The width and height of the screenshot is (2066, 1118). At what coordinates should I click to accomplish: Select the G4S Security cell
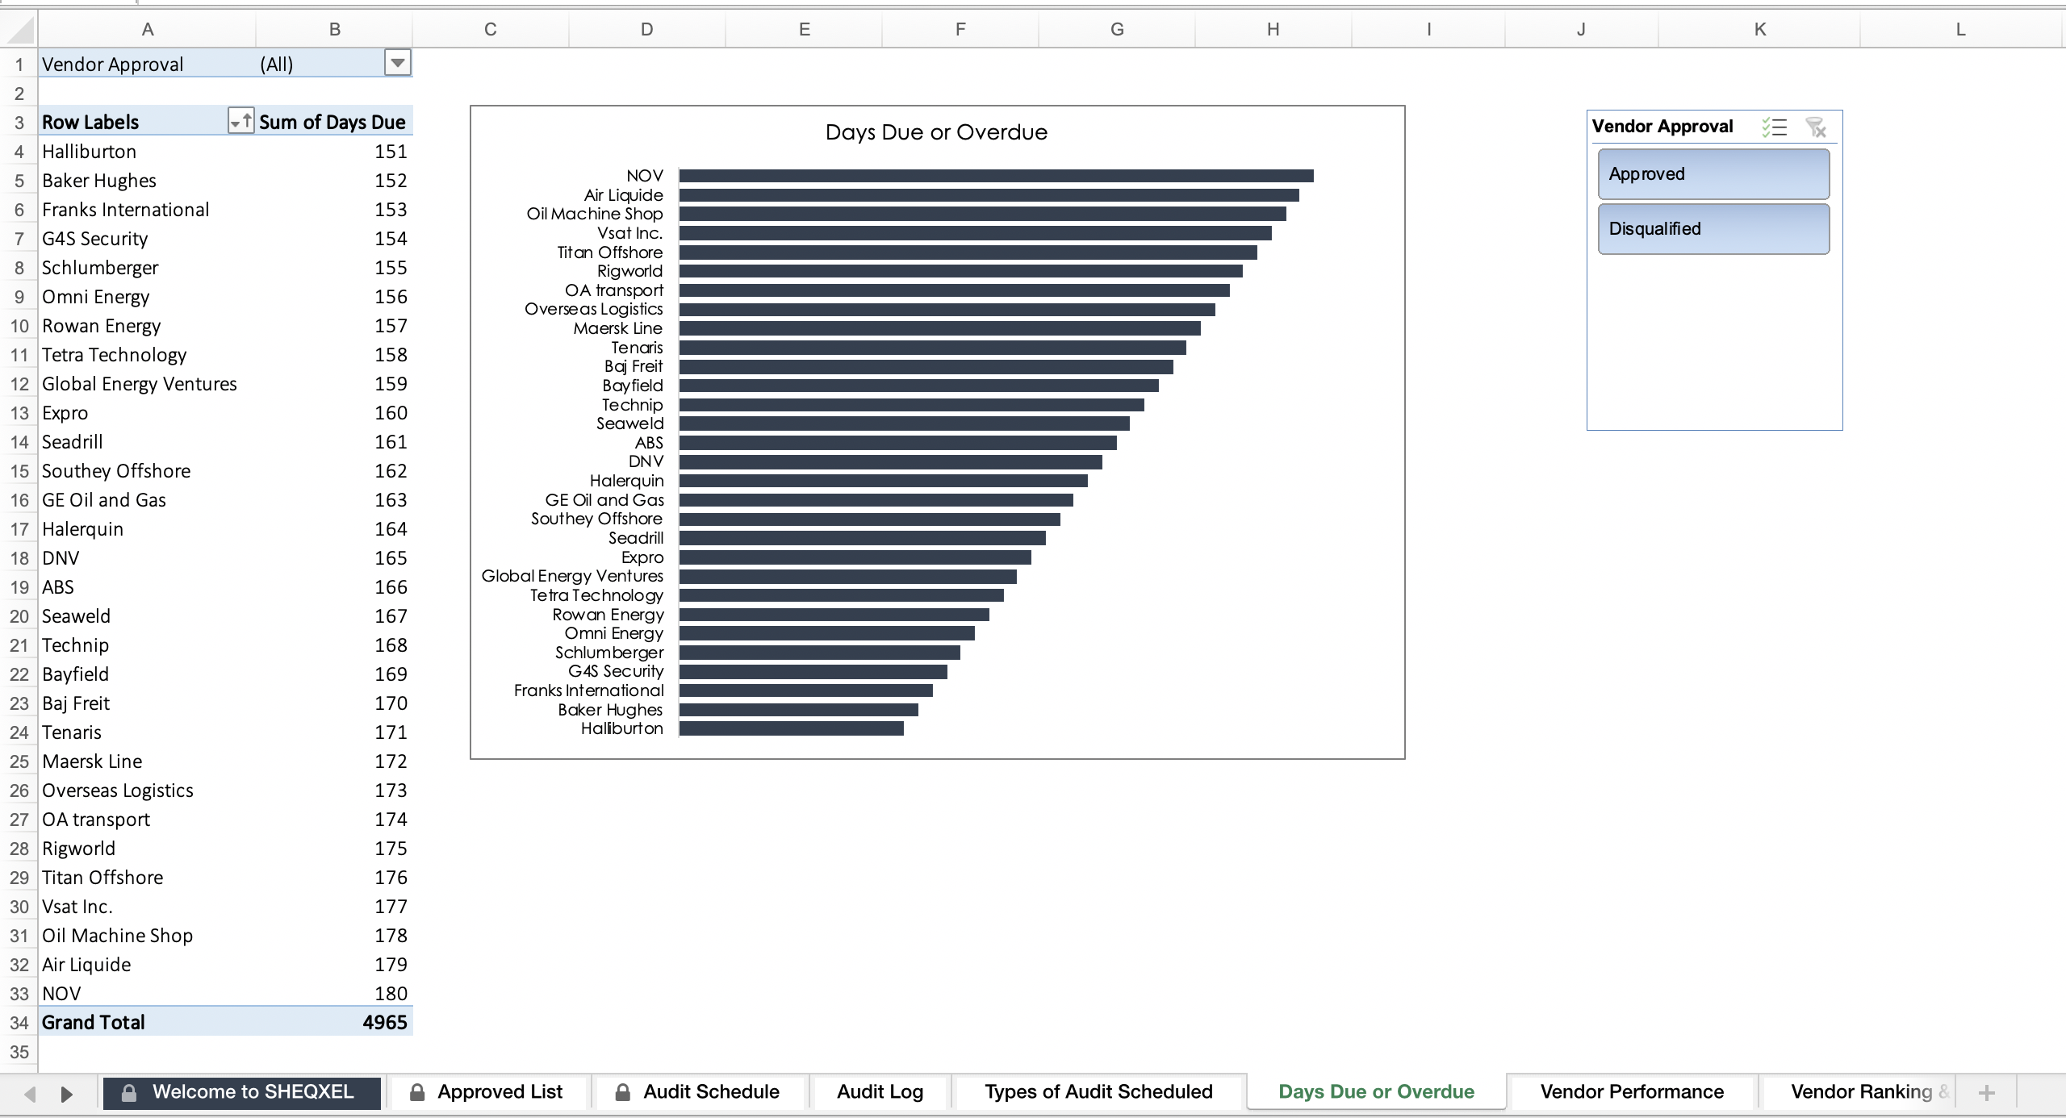pyautogui.click(x=147, y=239)
